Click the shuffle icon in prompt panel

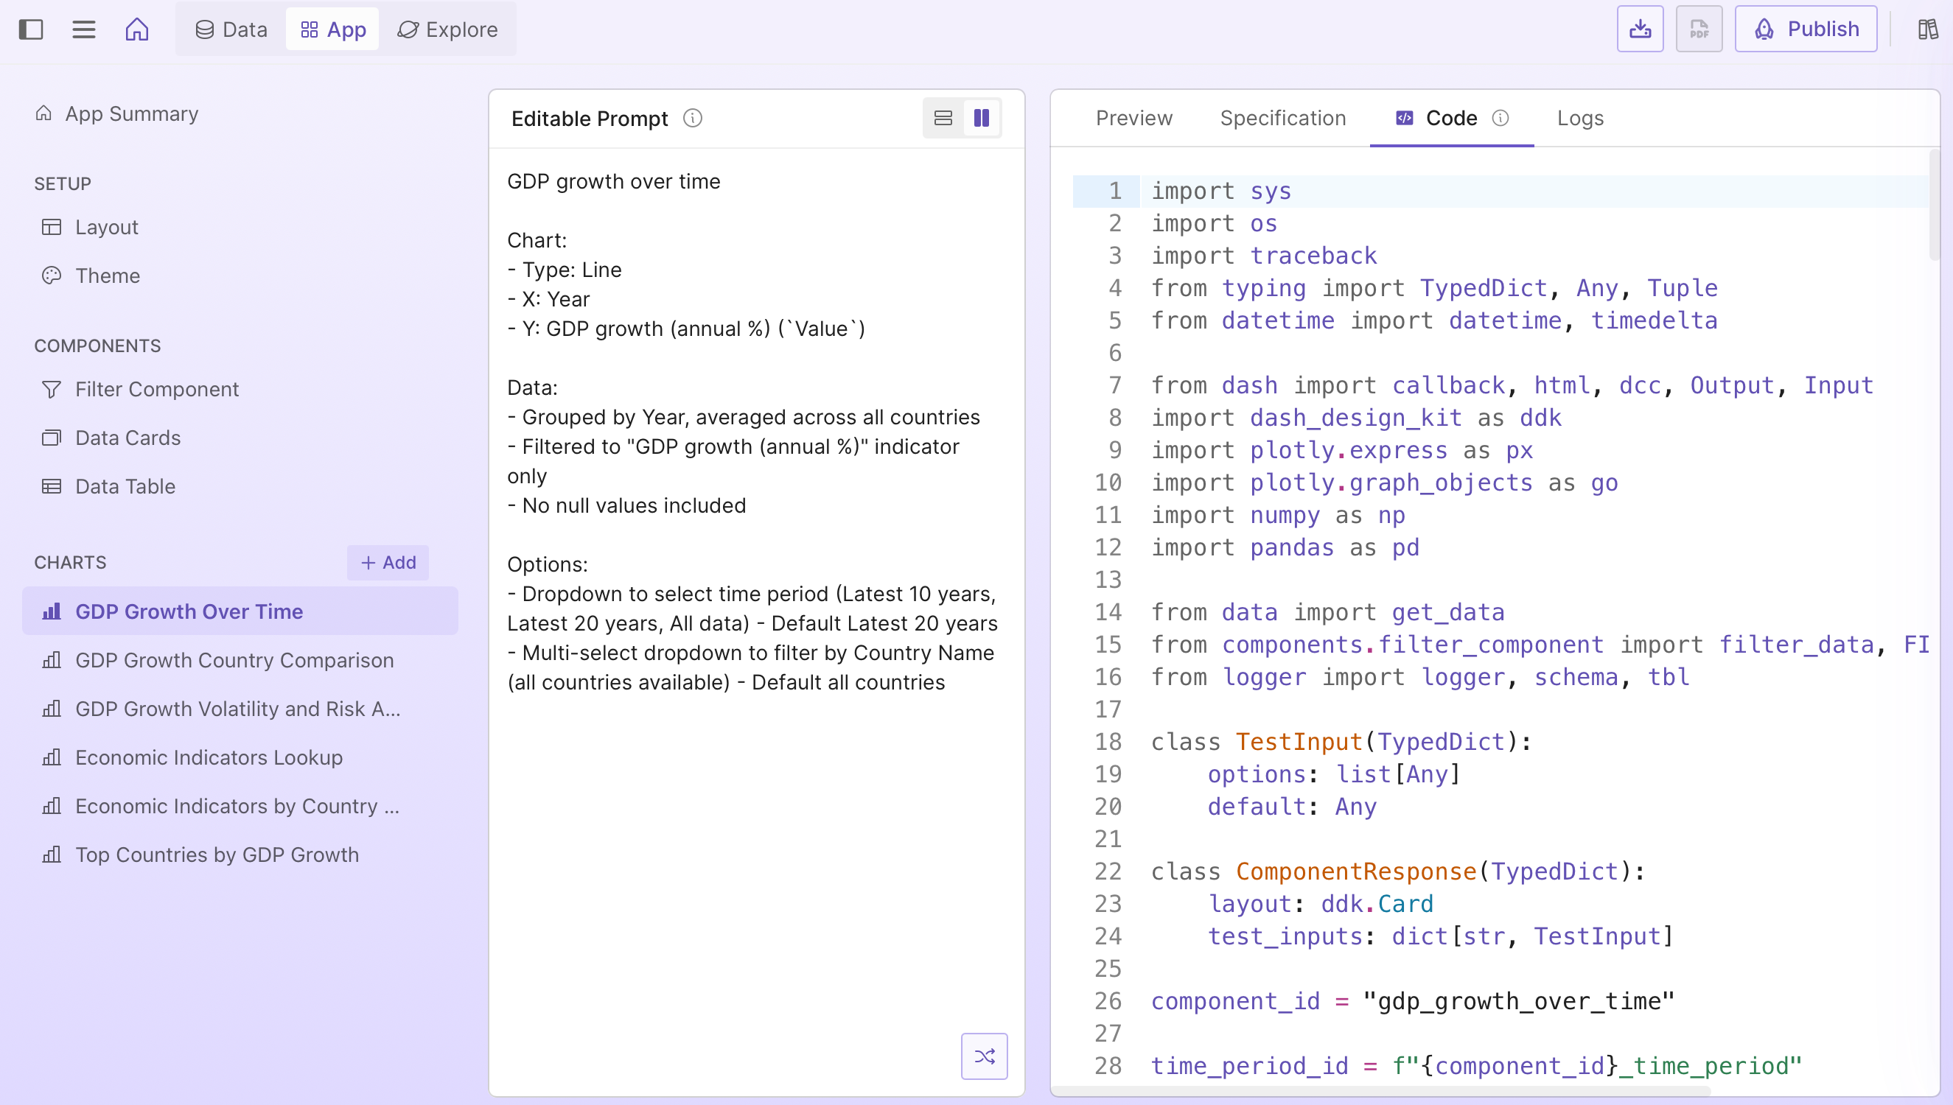point(984,1055)
